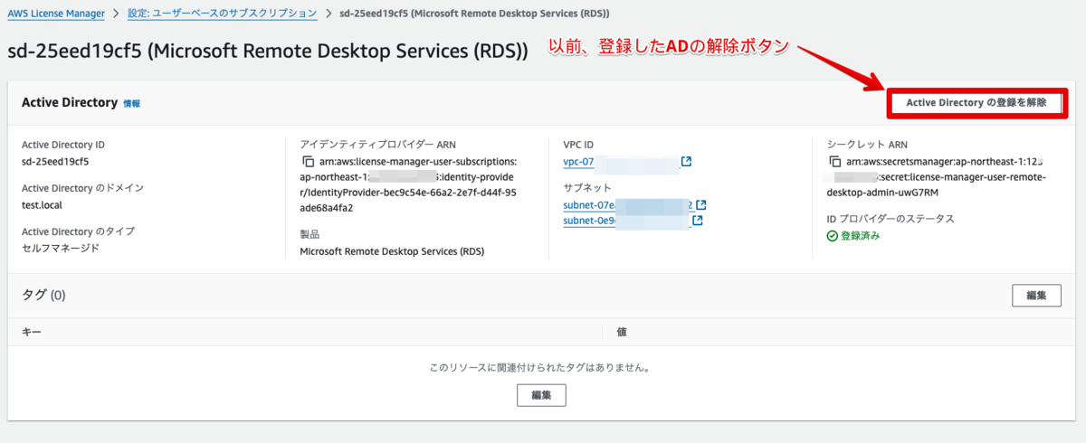This screenshot has width=1086, height=443.
Task: Copy the identity provider ARN
Action: click(309, 162)
